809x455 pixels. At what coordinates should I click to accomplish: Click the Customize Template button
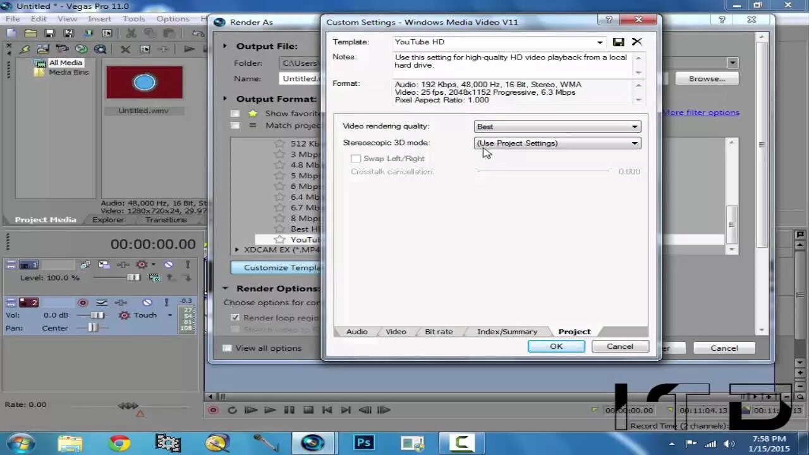coord(276,267)
